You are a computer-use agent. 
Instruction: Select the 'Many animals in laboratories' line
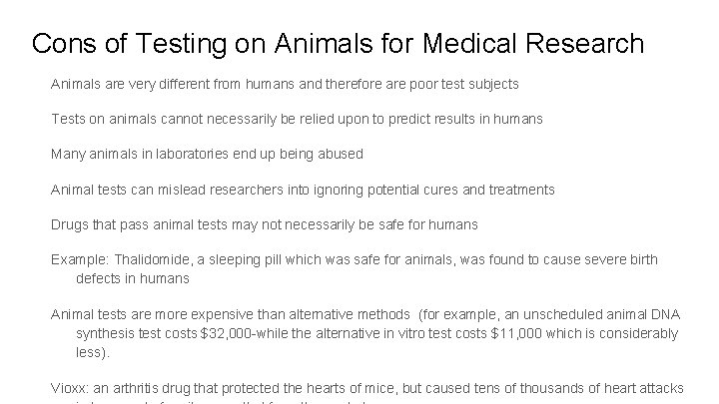207,154
